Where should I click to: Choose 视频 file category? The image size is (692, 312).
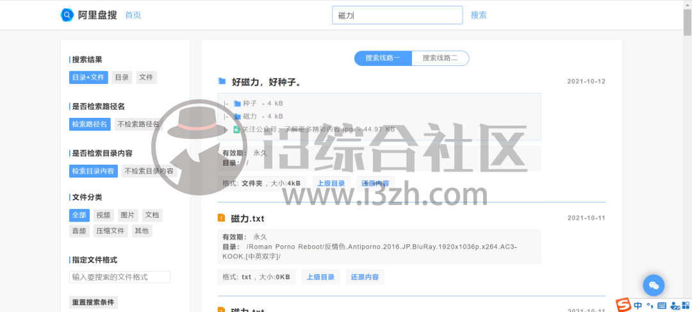point(103,215)
